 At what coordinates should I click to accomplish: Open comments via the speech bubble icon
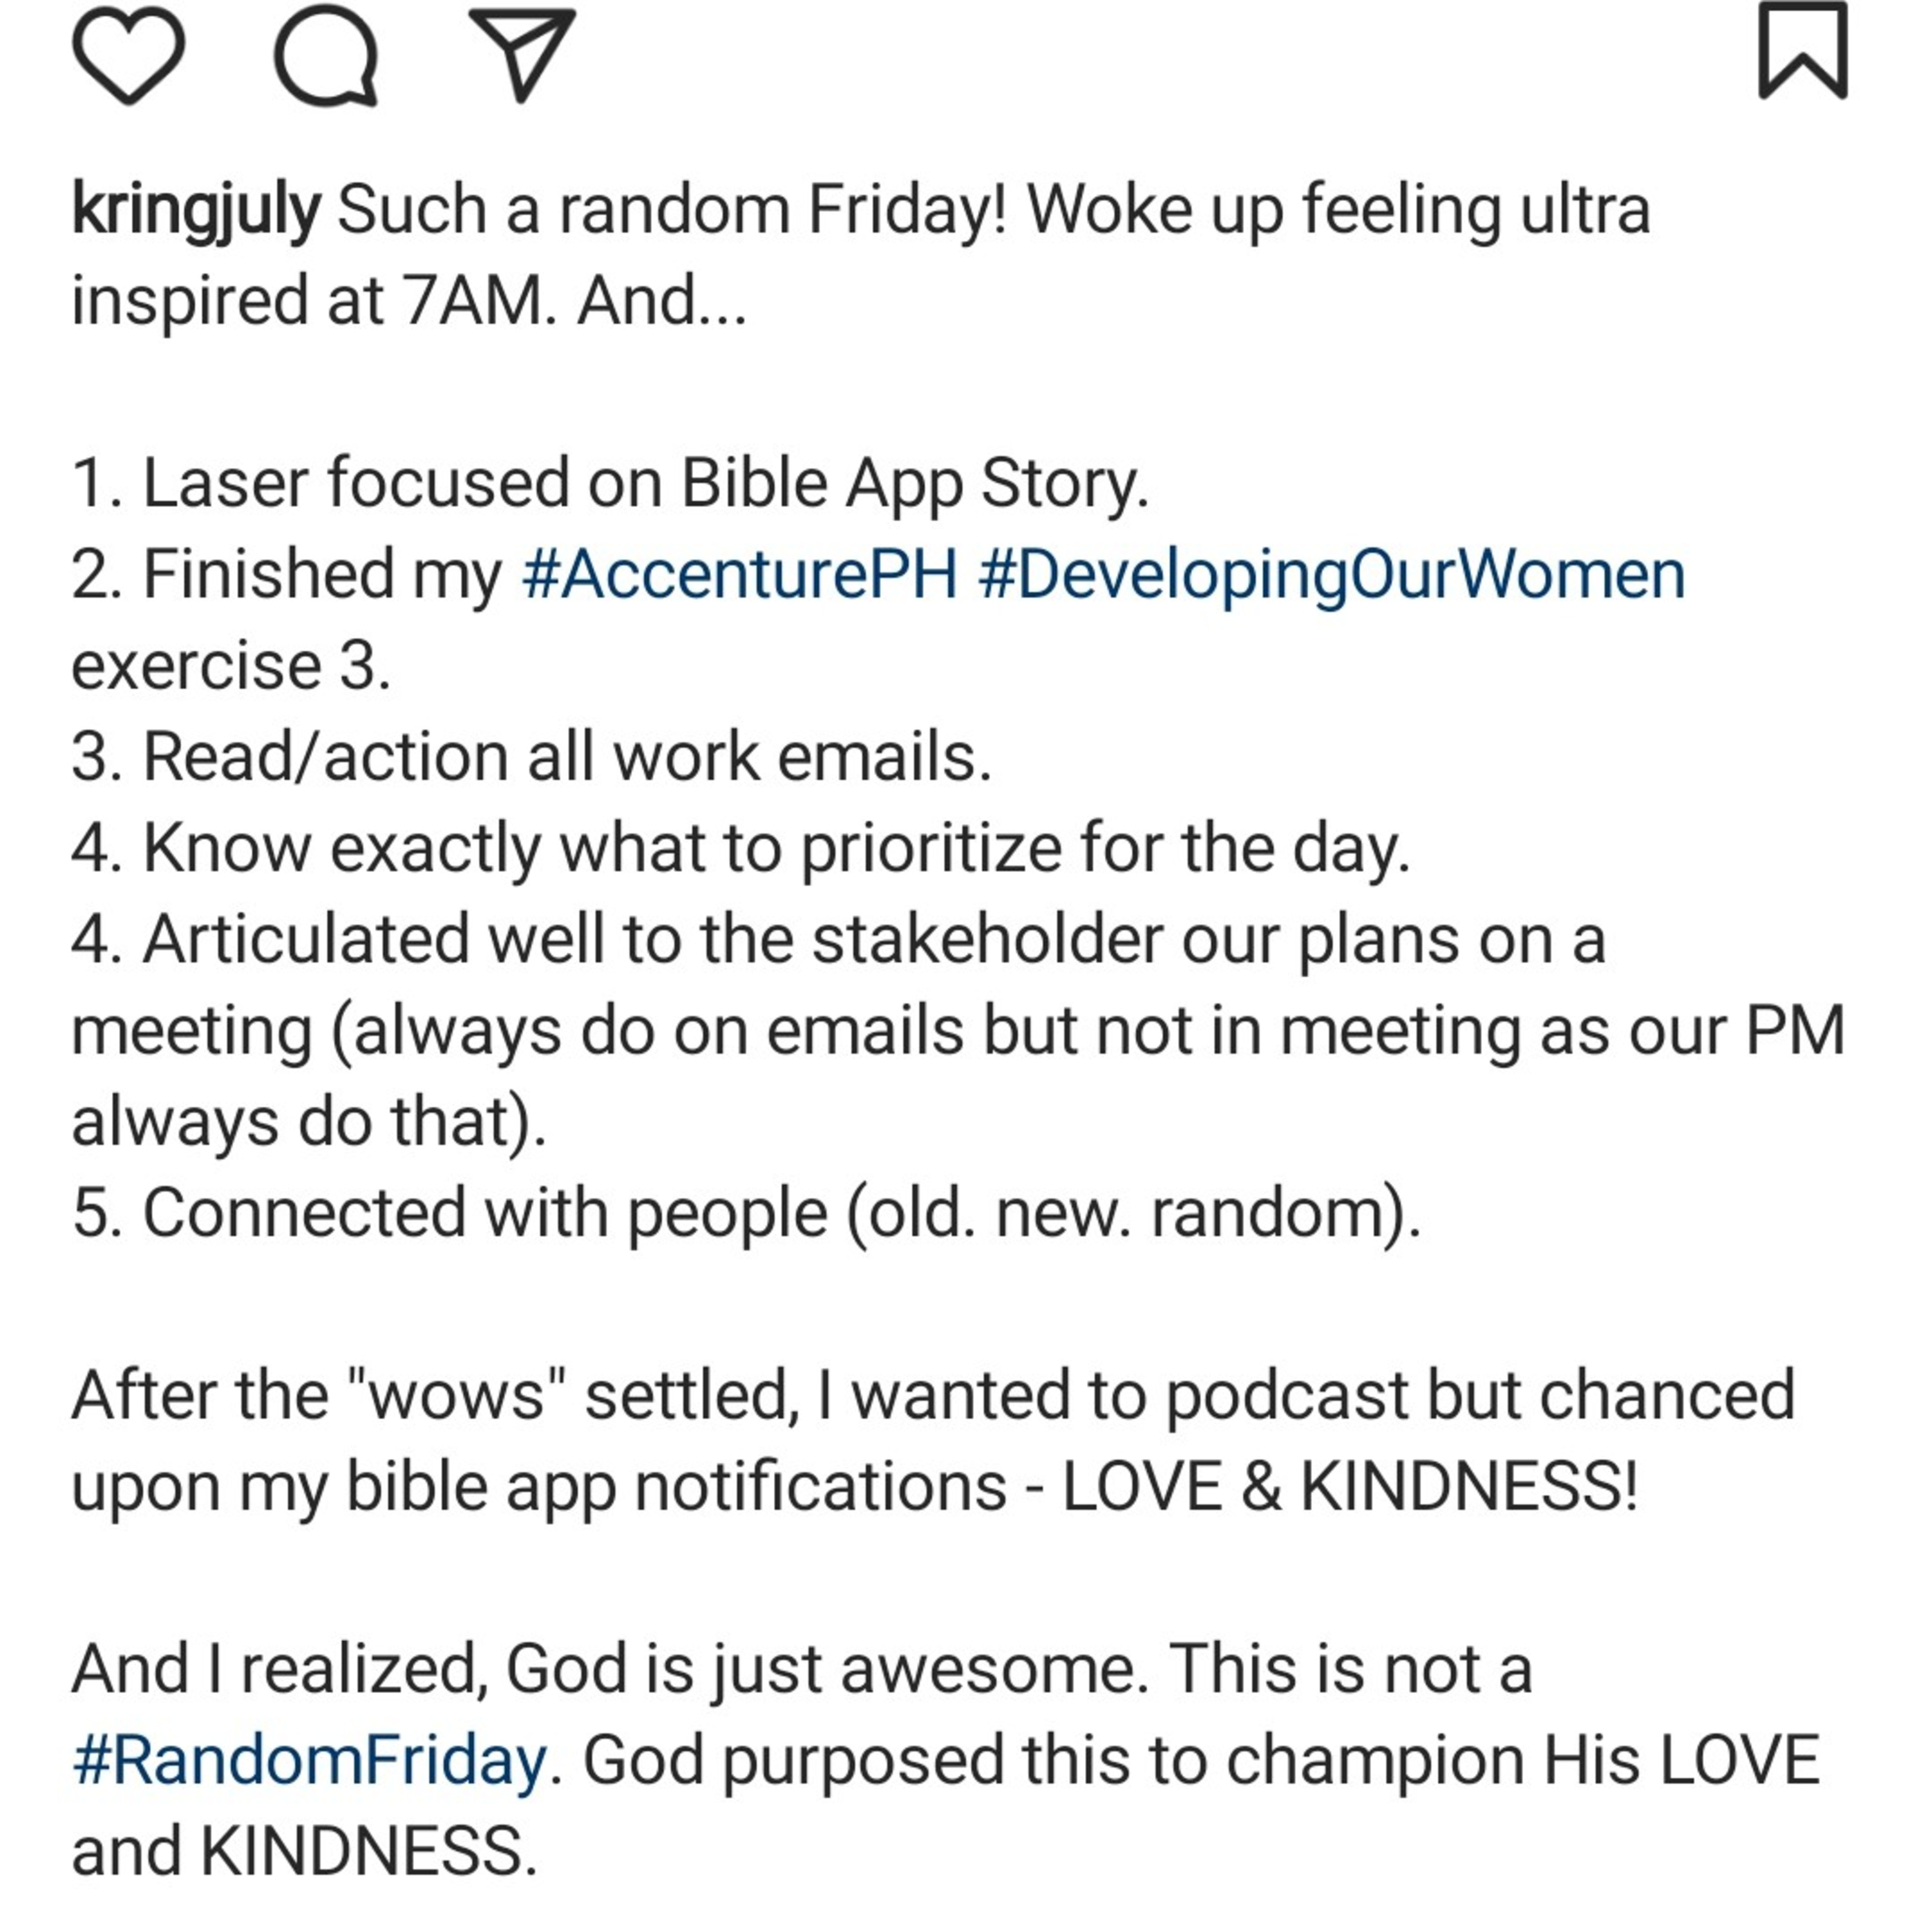click(326, 55)
